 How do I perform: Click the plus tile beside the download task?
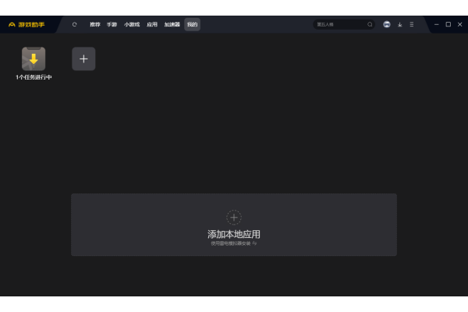click(x=83, y=58)
